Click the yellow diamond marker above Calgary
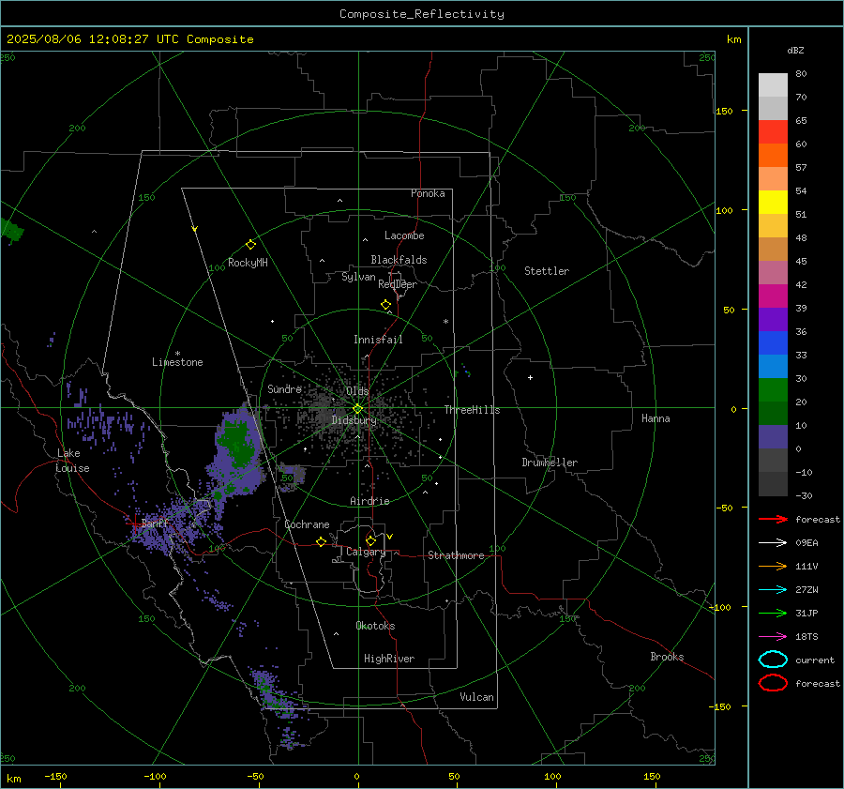 [370, 540]
